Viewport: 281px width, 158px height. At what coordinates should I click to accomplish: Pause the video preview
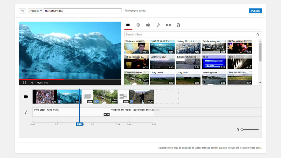click(25, 83)
